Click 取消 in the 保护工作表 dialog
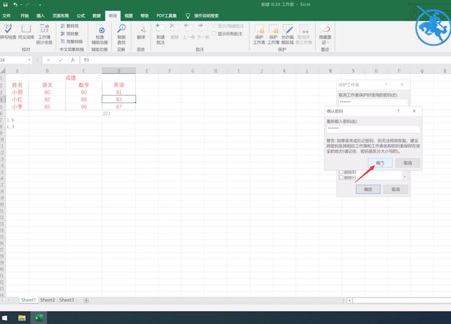 (x=395, y=189)
